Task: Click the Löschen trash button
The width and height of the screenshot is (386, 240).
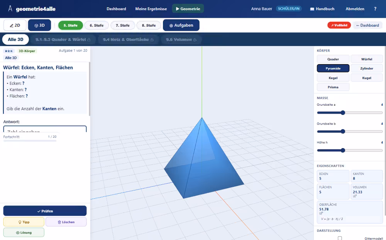Action: point(66,222)
